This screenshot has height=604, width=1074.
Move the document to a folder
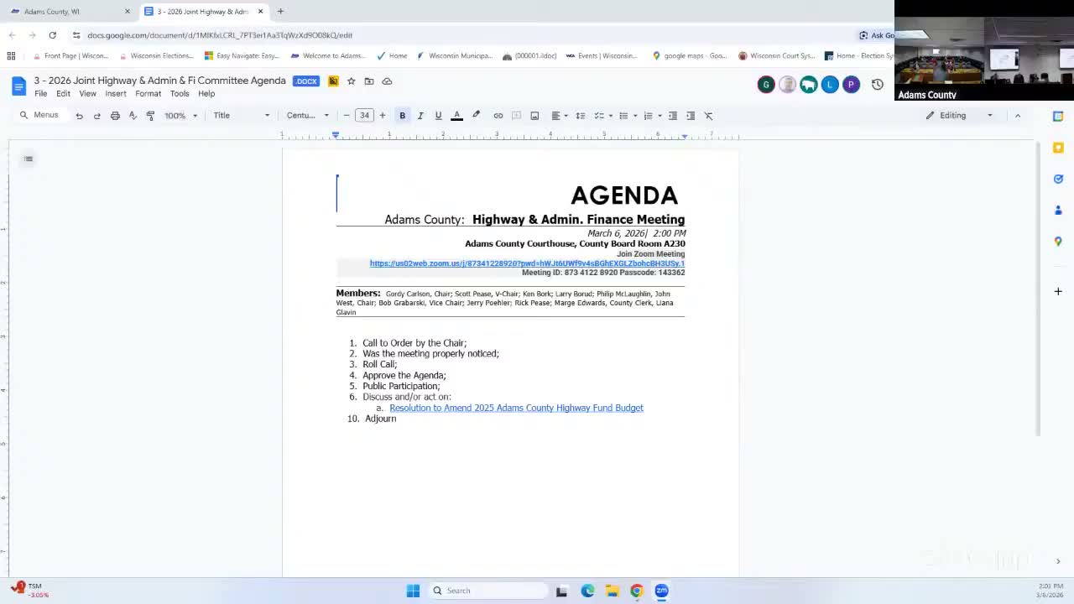tap(369, 81)
